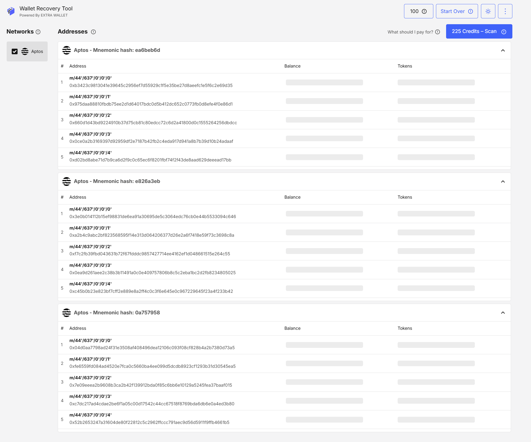Collapse the 0a757958 mnemonic hash section

coord(503,313)
